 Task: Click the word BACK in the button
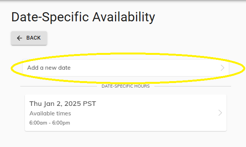[33, 38]
